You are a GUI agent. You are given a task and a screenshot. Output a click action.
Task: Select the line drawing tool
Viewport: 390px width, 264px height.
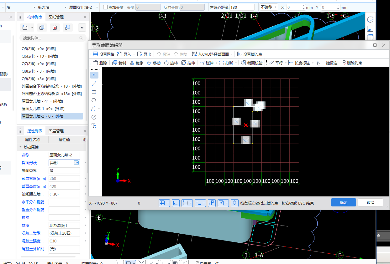(x=94, y=84)
